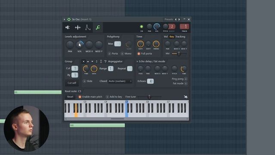Image resolution: width=275 pixels, height=155 pixels.
Task: Enable the arpeggiator Slide option
Action: [x=84, y=81]
